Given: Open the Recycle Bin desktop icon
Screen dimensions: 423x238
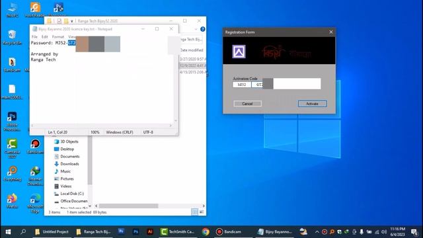Looking at the screenshot, I should tap(12, 38).
